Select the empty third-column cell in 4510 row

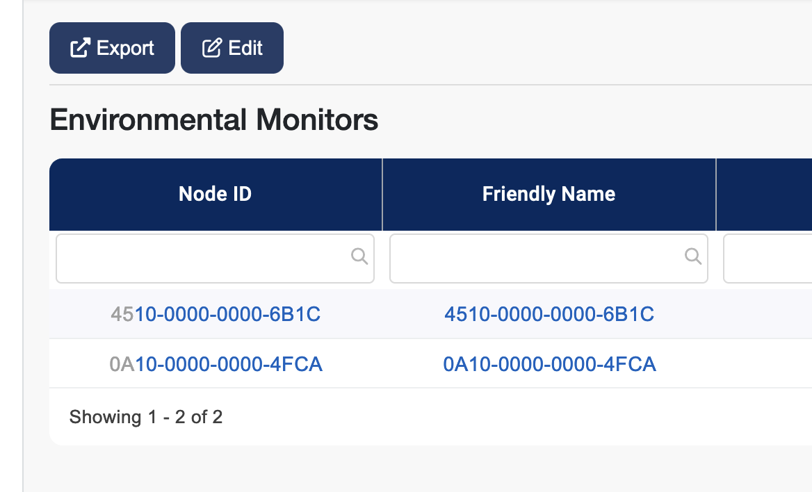coord(764,314)
